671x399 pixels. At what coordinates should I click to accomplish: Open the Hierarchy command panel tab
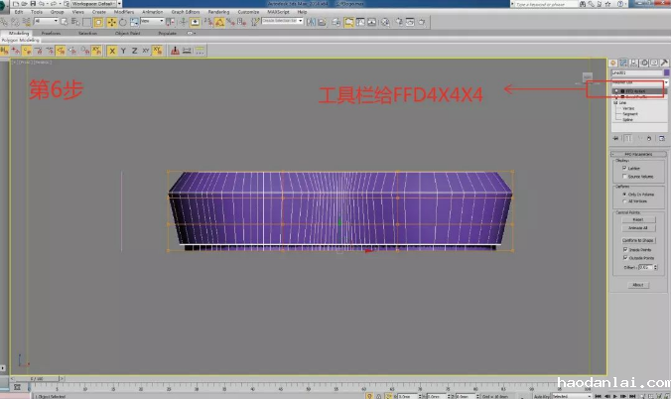(x=633, y=63)
